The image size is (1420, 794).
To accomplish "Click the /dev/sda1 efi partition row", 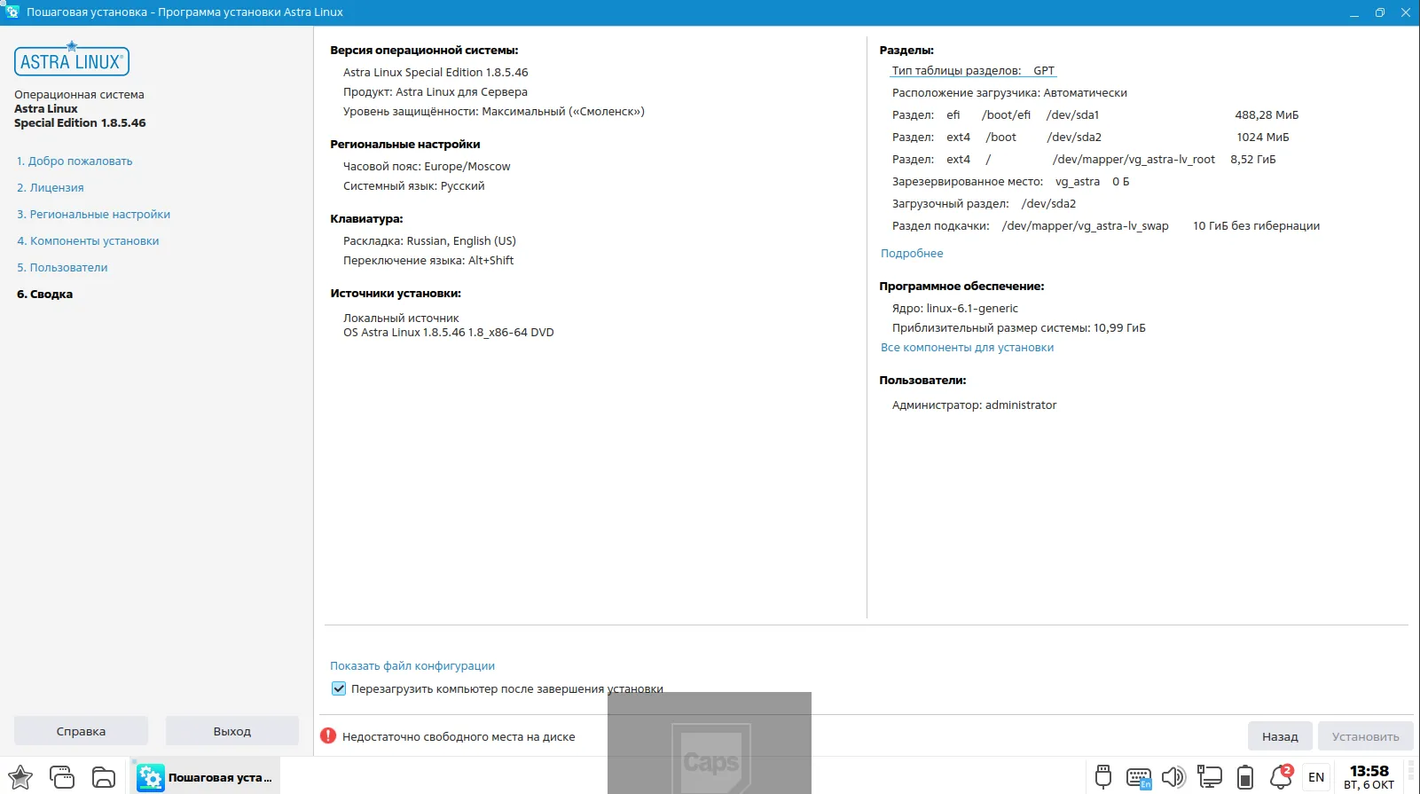I will tap(1095, 114).
